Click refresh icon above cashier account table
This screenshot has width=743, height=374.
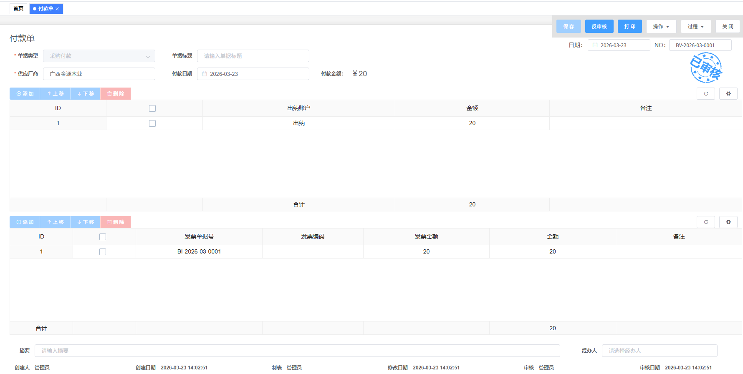[x=706, y=94]
